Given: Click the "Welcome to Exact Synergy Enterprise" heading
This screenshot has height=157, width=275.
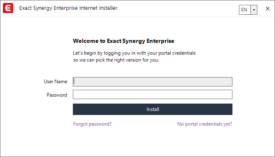Looking at the screenshot, I should (124, 41).
